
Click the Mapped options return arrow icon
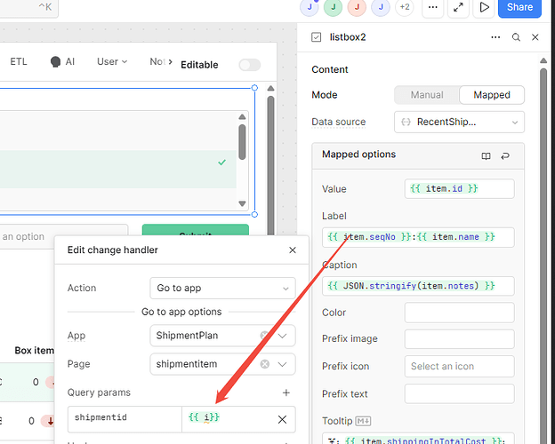pos(505,156)
